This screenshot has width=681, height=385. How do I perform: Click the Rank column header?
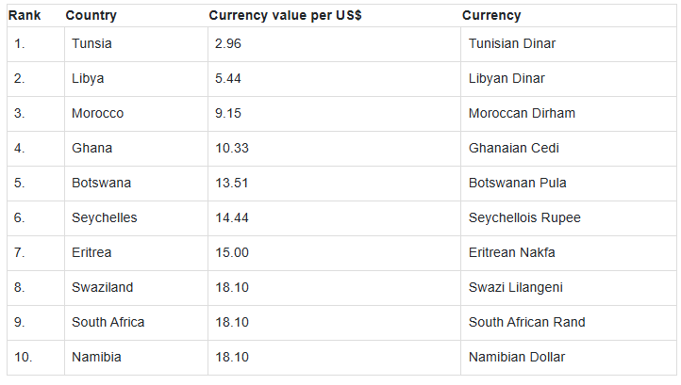pos(25,16)
